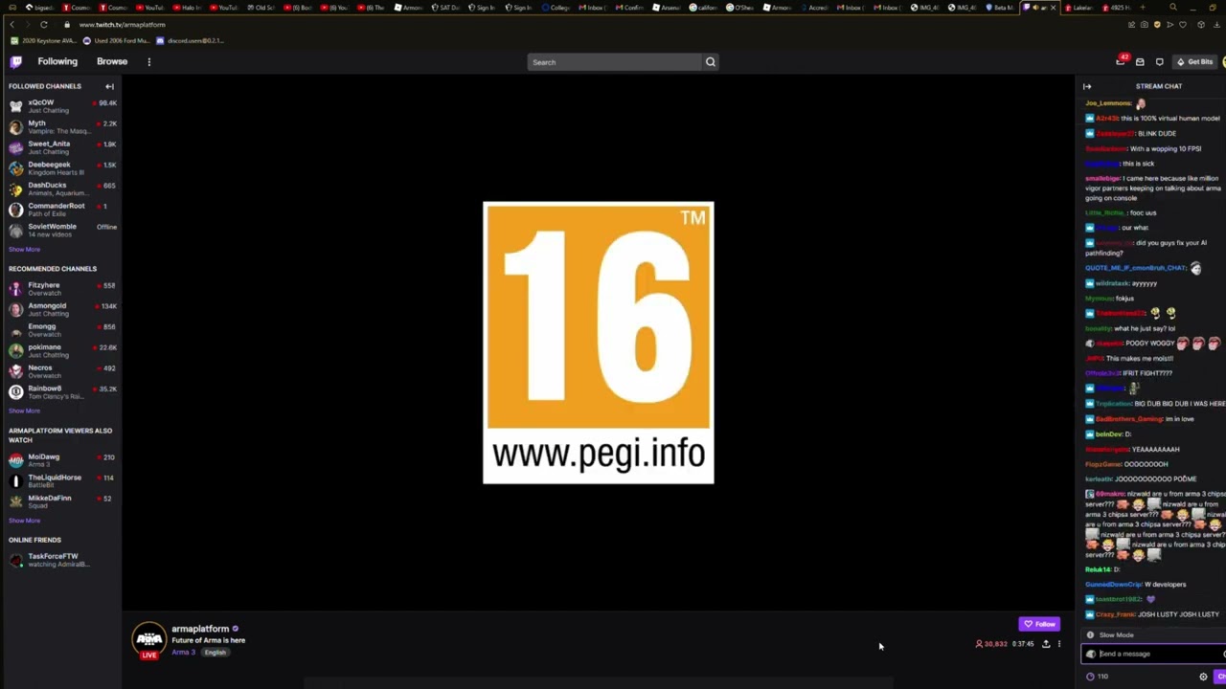Image resolution: width=1226 pixels, height=689 pixels.
Task: Open xQcOW channel in sidebar
Action: coord(62,106)
